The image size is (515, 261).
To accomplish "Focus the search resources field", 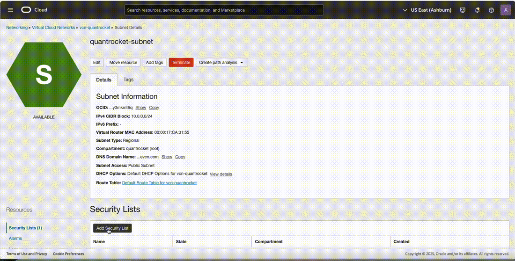I will point(224,10).
